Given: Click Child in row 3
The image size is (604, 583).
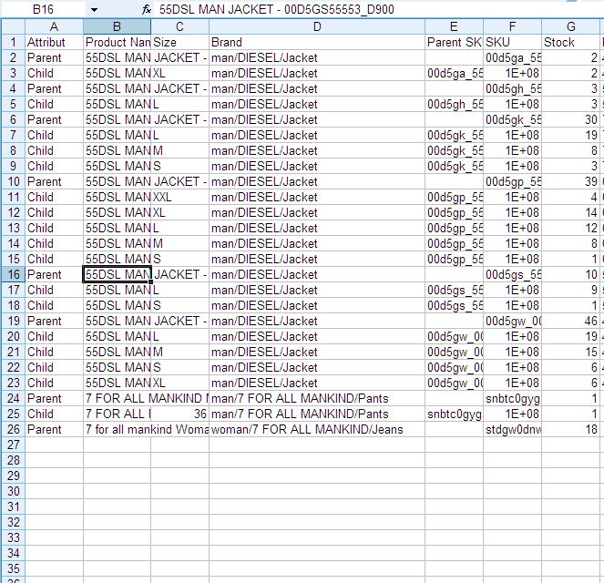Looking at the screenshot, I should [55, 73].
